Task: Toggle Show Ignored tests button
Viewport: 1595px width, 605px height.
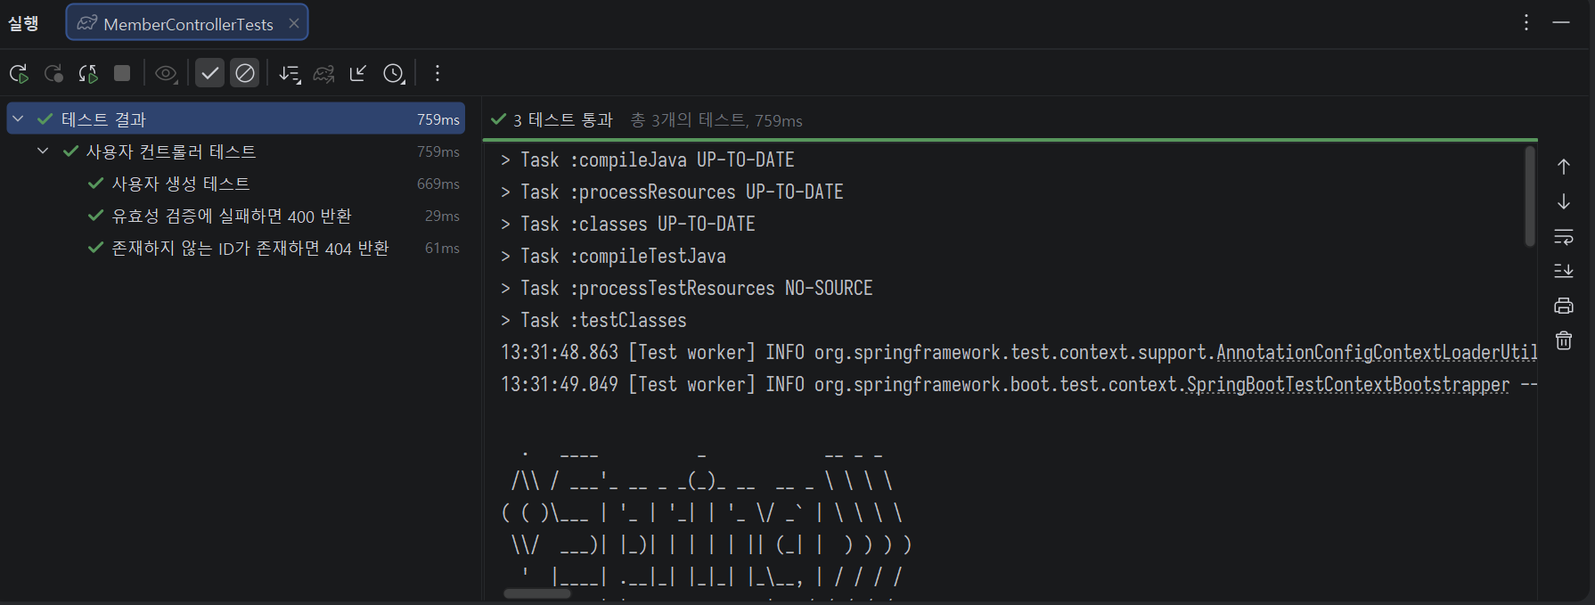Action: (x=245, y=73)
